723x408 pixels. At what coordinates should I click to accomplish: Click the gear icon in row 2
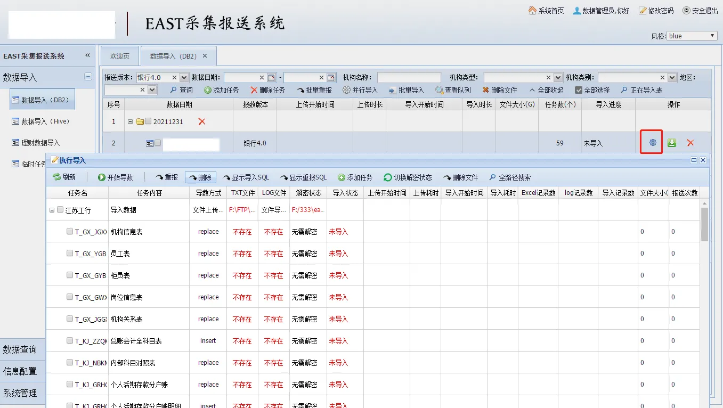point(652,143)
